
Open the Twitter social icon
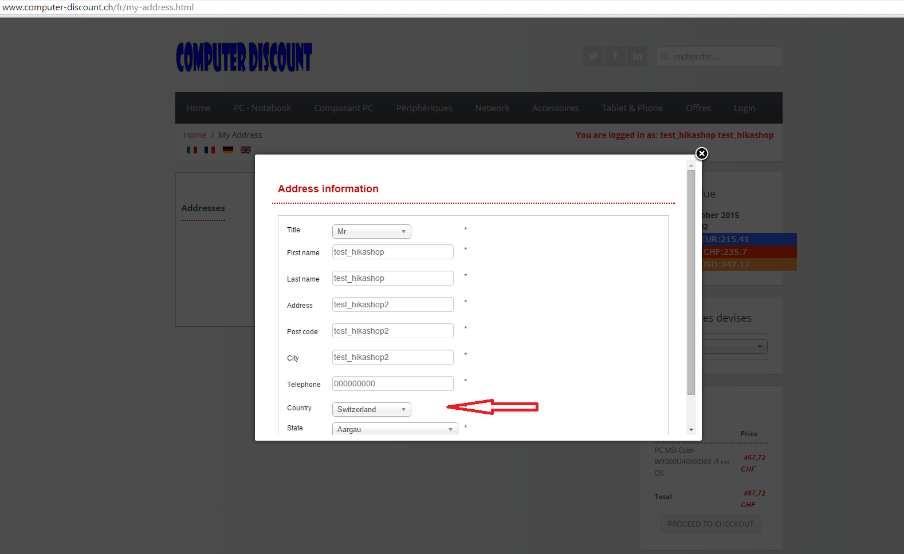click(594, 56)
